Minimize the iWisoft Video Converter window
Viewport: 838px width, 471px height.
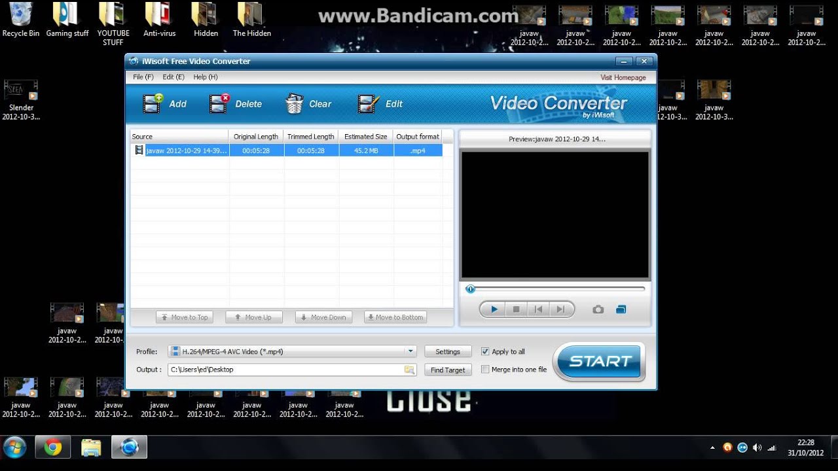click(x=624, y=61)
